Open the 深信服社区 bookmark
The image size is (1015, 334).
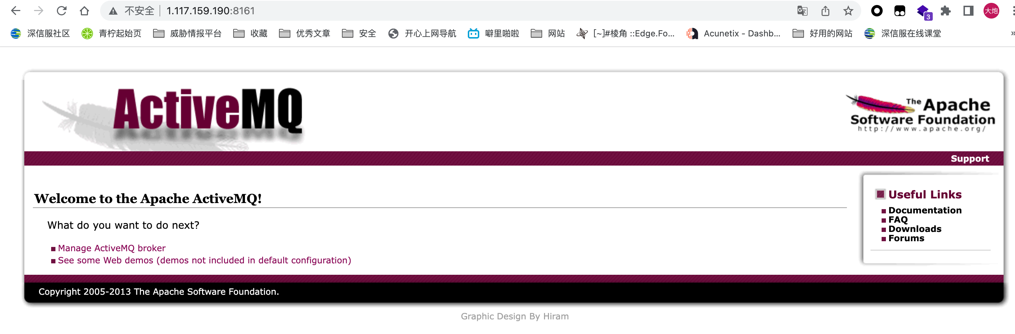40,34
